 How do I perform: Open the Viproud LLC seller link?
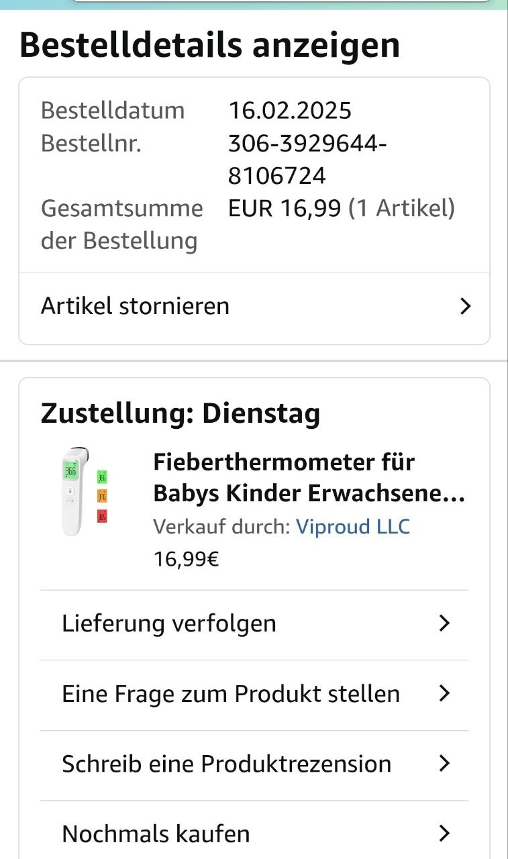click(353, 526)
